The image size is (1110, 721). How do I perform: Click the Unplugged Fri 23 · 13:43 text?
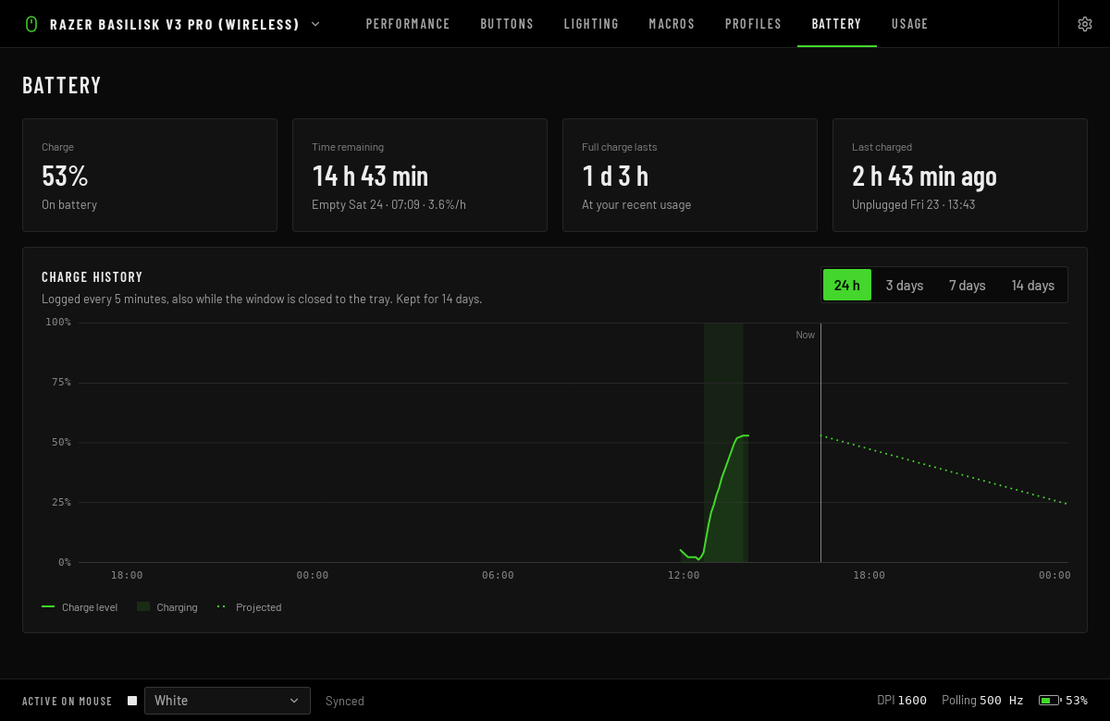click(x=913, y=204)
